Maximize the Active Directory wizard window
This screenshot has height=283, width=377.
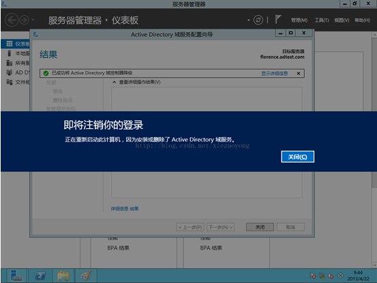pyautogui.click(x=290, y=33)
